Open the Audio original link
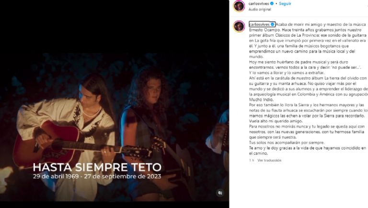The height and width of the screenshot is (208, 368). tap(260, 10)
